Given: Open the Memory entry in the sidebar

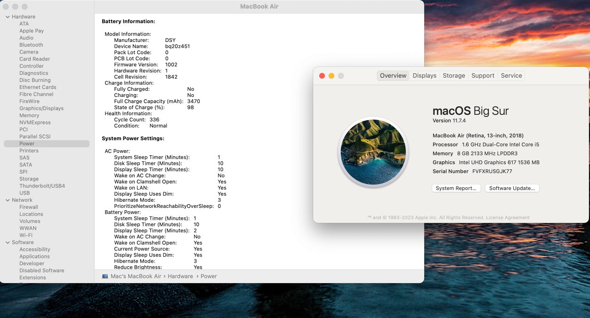Looking at the screenshot, I should (x=29, y=116).
